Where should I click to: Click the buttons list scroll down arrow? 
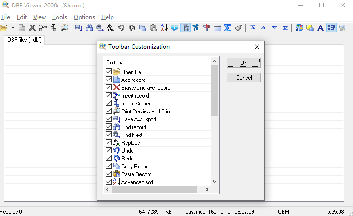point(214,182)
